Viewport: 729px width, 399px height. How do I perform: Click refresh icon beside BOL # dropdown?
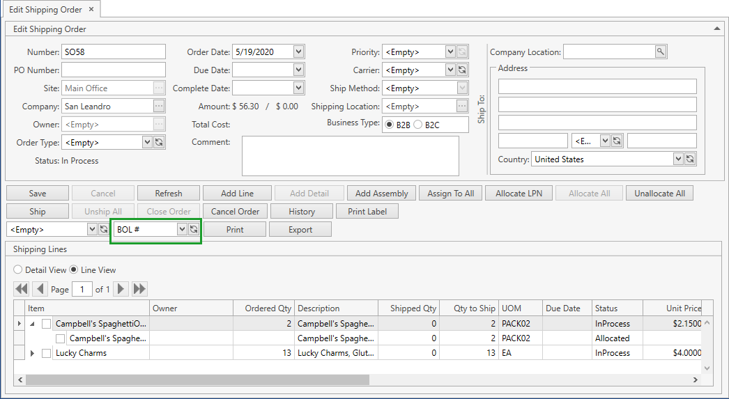pos(194,229)
